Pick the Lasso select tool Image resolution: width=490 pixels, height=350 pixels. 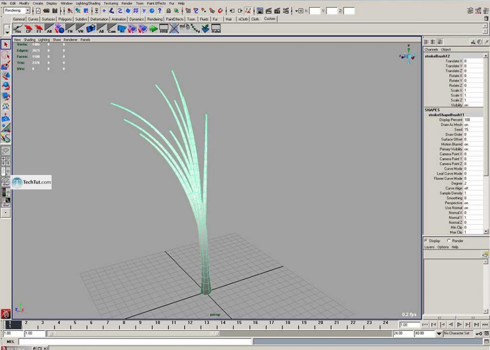6,55
